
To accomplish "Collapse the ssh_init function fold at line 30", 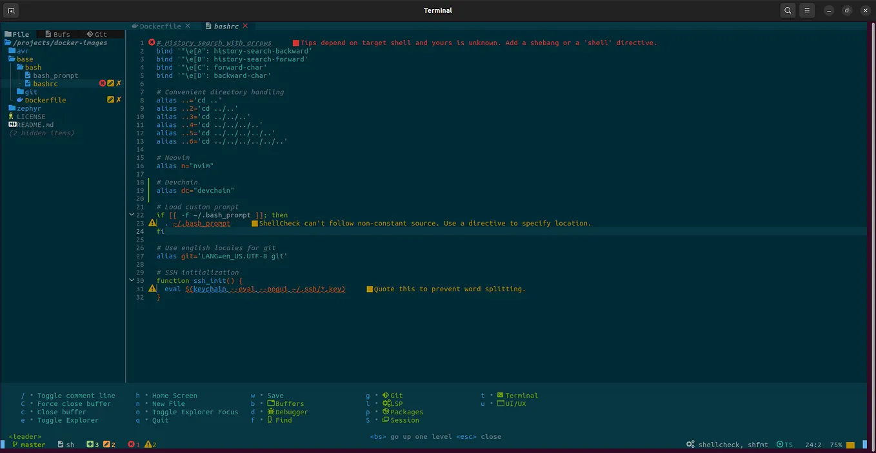I will 132,281.
